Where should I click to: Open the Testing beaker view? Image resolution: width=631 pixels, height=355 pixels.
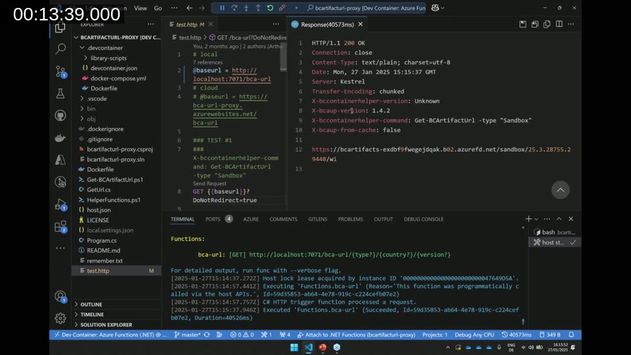pyautogui.click(x=60, y=93)
